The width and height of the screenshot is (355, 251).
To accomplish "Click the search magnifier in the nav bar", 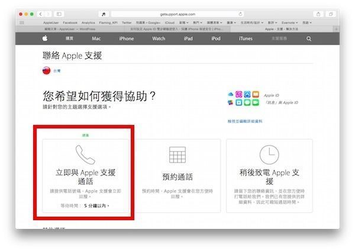I will click(x=309, y=38).
